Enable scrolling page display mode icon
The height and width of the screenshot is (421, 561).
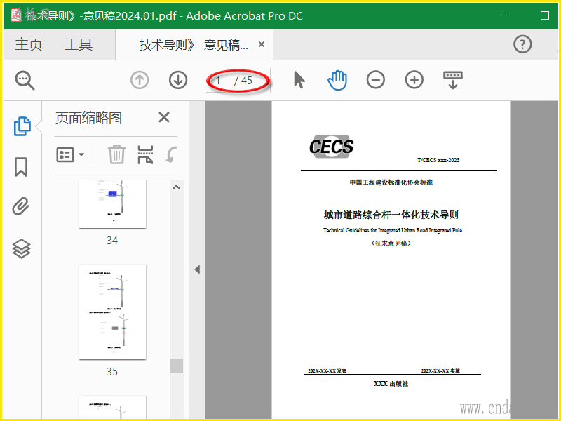453,80
